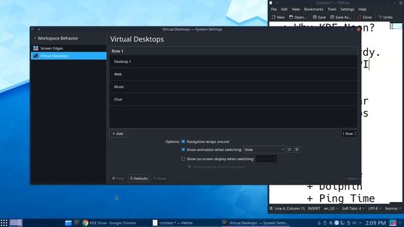This screenshot has height=227, width=404.
Task: Open en_US language dropdown in KWrite
Action: [331, 209]
